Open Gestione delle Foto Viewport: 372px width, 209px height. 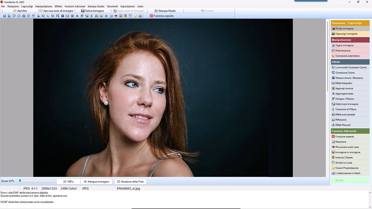click(130, 181)
